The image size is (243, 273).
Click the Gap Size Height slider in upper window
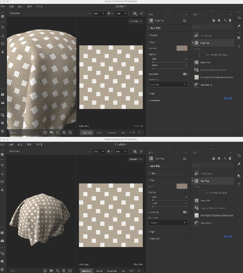point(170,68)
